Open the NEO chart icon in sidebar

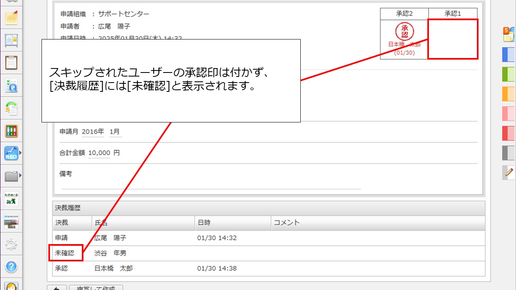tap(11, 153)
